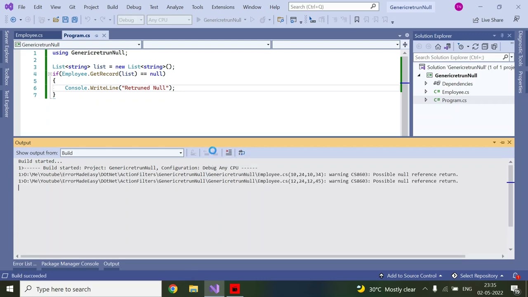Open the feedback icon near Live Share
528x297 pixels.
(516, 19)
